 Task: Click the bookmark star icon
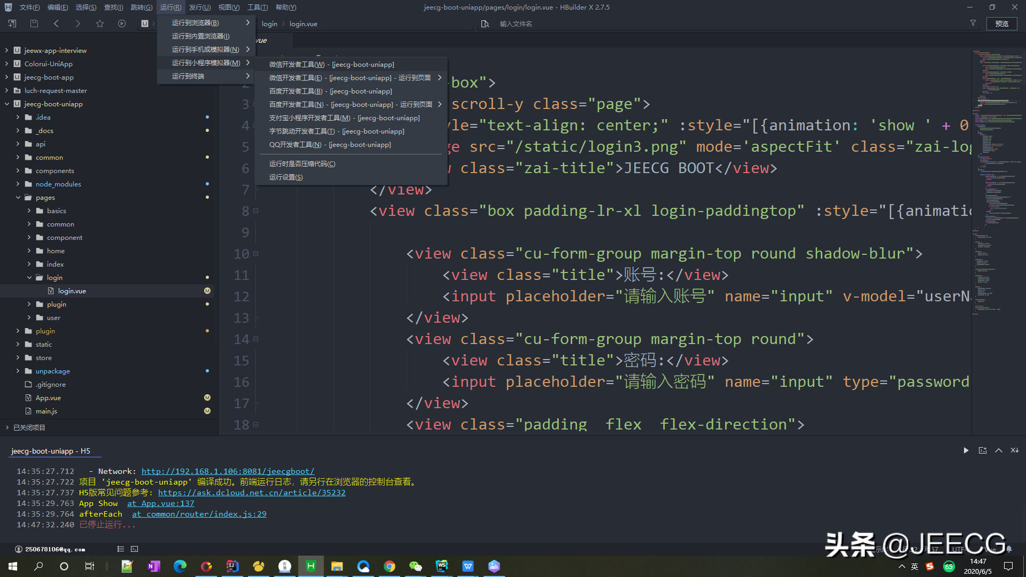(100, 24)
